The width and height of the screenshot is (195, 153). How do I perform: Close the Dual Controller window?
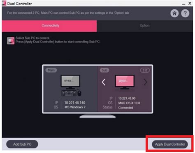tap(190, 3)
